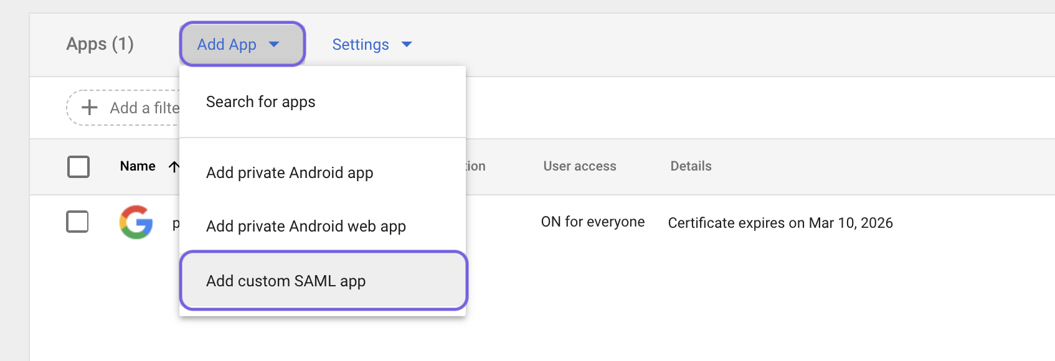This screenshot has height=361, width=1055.
Task: Click the Google logo icon in the app row
Action: 136,222
